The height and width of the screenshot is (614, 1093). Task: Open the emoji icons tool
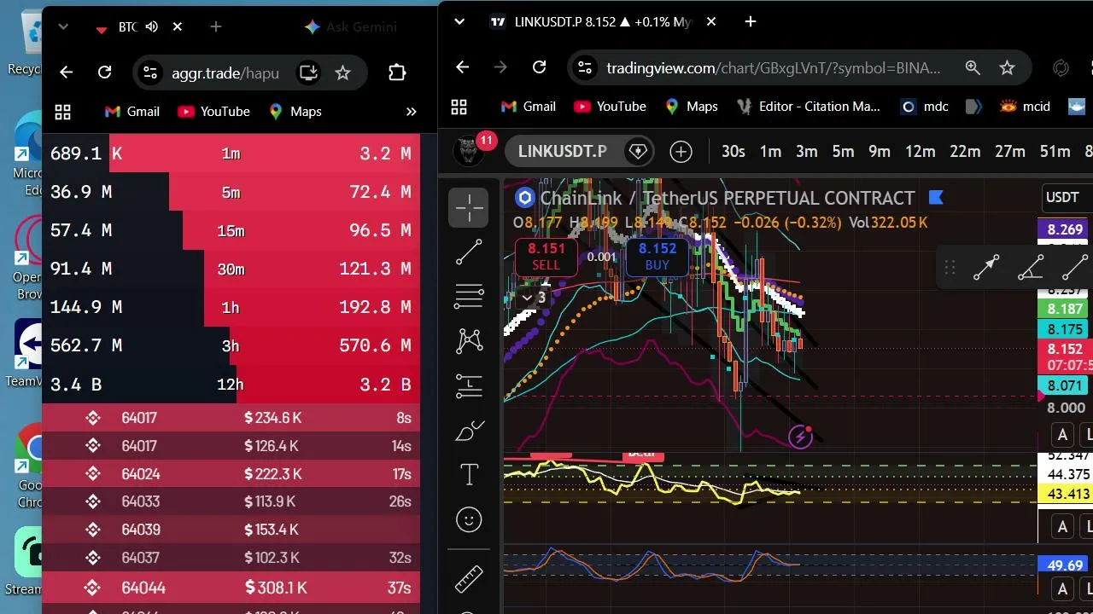pyautogui.click(x=469, y=519)
